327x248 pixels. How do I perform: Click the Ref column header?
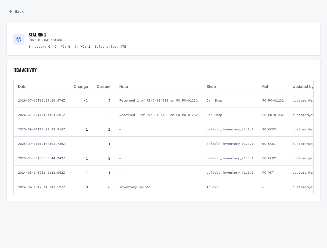coord(265,87)
